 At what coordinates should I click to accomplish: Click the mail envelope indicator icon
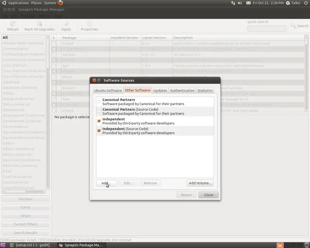[248, 3]
